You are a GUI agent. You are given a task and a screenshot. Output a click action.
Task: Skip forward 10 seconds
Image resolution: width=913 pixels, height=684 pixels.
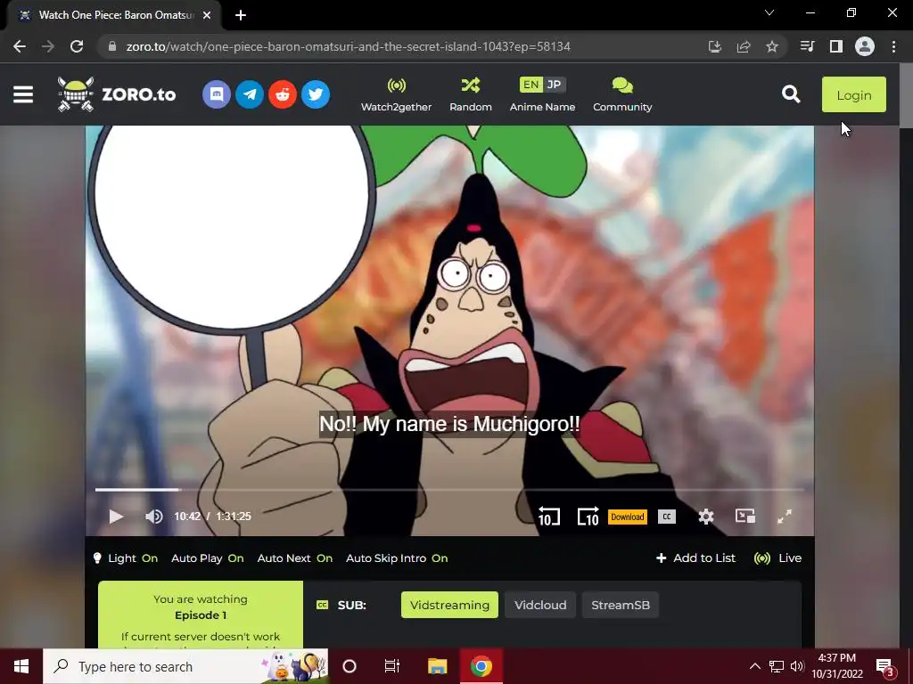[x=588, y=517]
